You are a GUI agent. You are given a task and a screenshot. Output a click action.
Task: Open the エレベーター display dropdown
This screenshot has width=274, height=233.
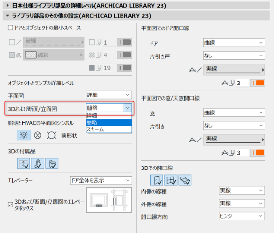point(101,180)
